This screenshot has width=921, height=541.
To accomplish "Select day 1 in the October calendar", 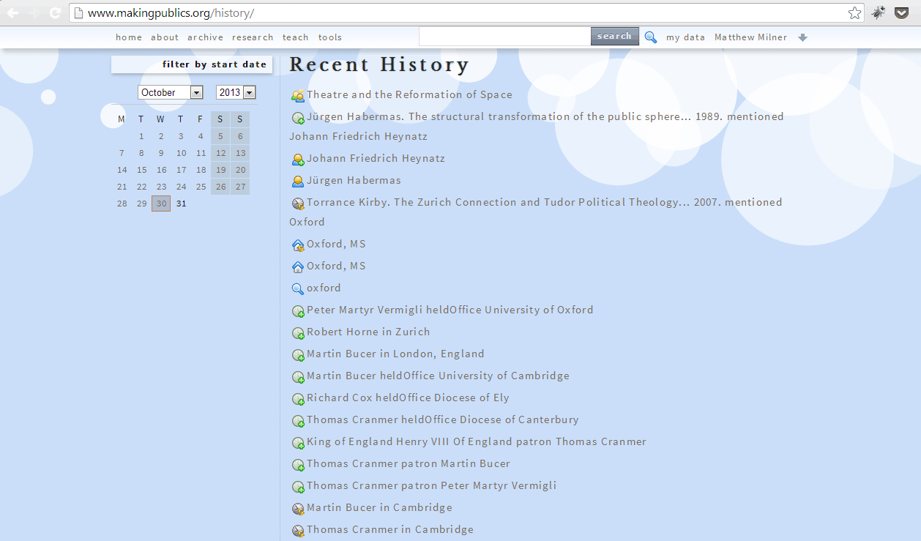I will coord(141,136).
